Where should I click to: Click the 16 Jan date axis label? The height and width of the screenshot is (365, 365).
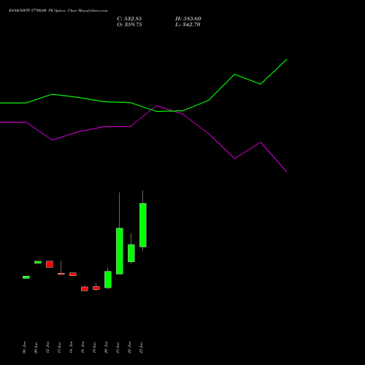82,347
